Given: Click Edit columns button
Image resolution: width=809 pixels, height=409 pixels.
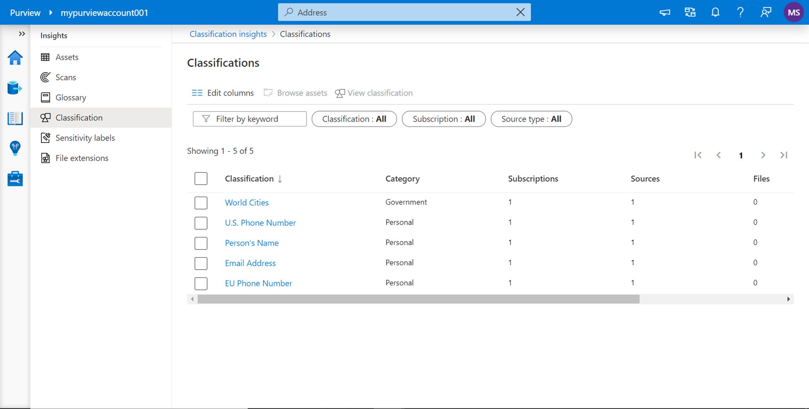Looking at the screenshot, I should click(x=223, y=93).
